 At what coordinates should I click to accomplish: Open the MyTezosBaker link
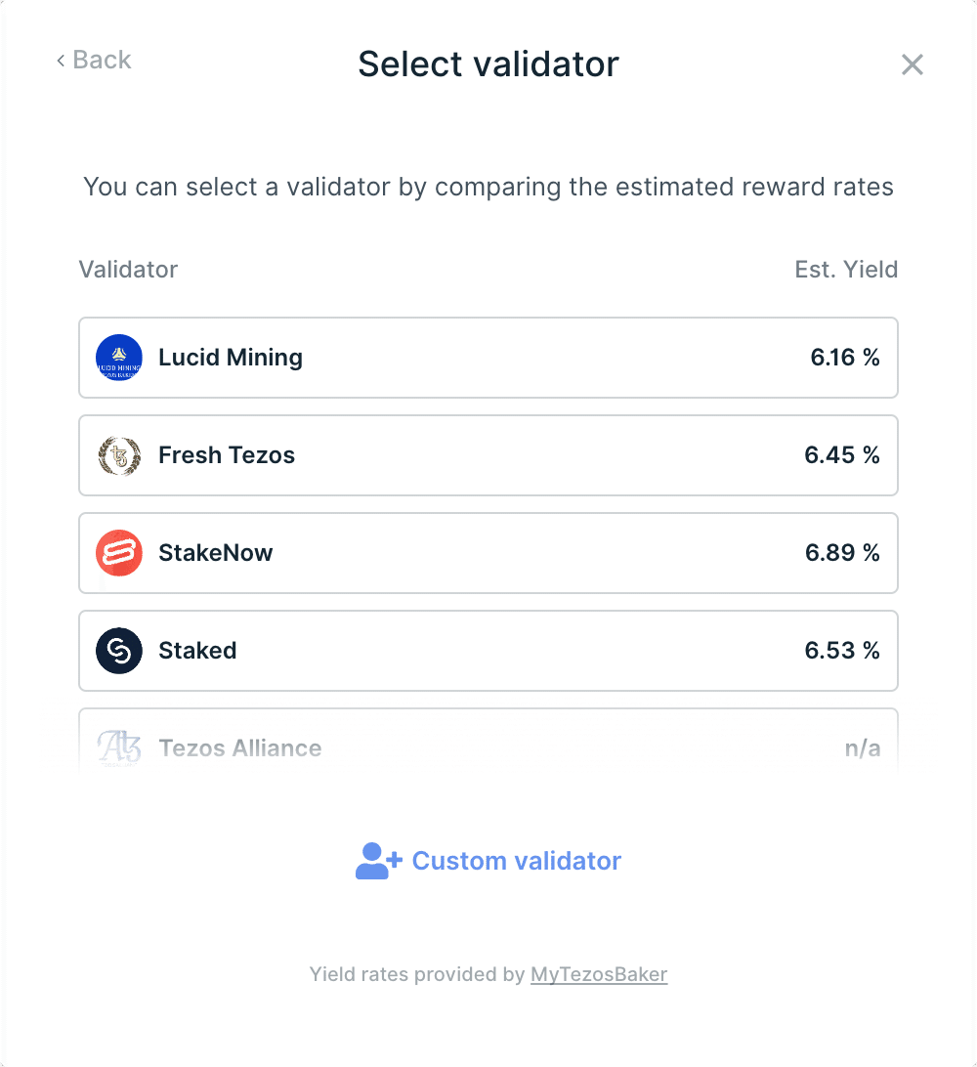(599, 974)
